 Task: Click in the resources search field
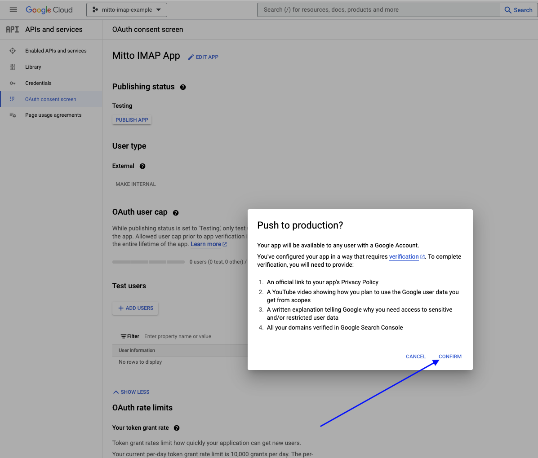tap(378, 10)
